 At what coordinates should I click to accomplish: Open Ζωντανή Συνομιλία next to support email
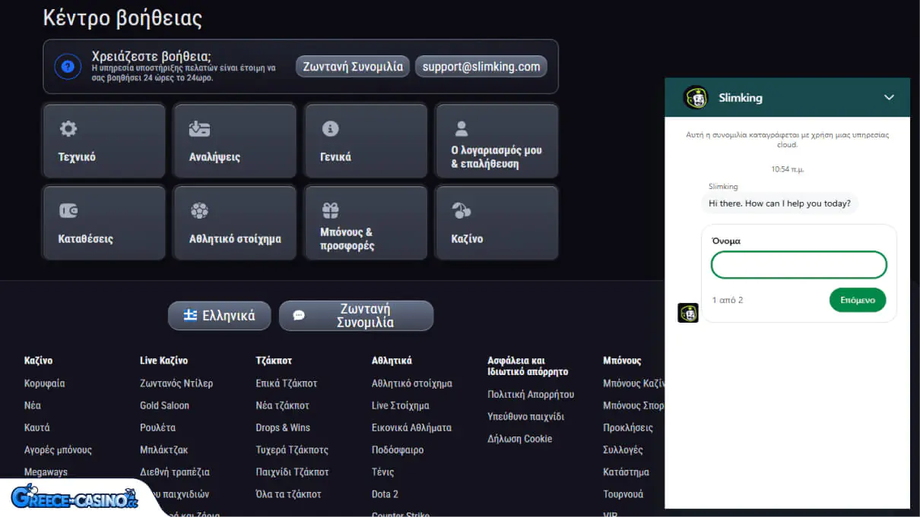point(353,67)
